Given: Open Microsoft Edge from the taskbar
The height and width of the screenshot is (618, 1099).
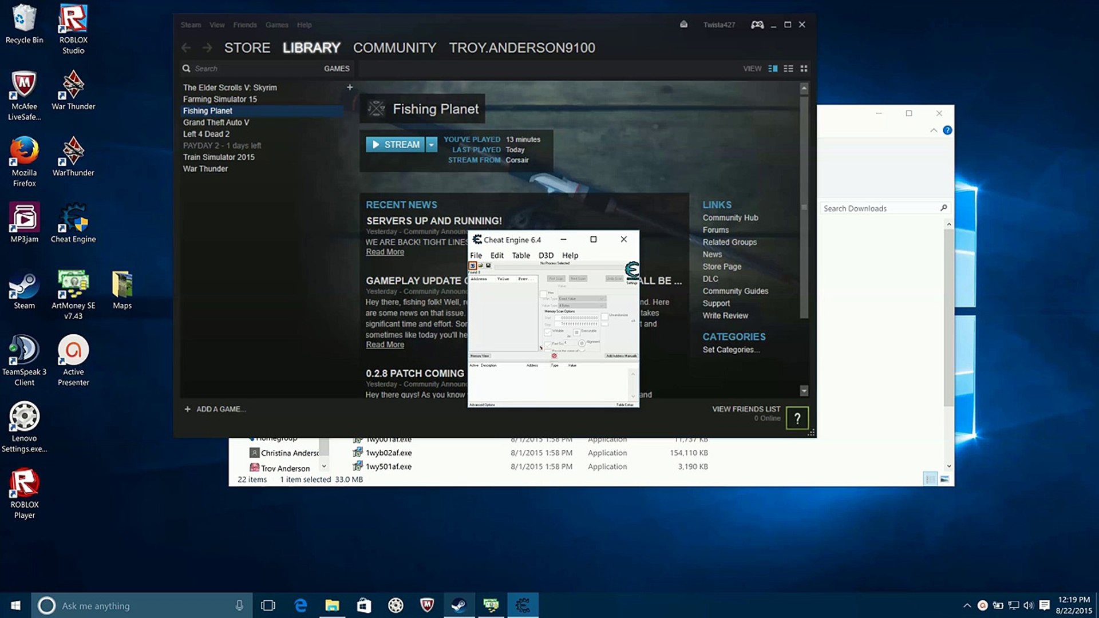Looking at the screenshot, I should [x=301, y=605].
